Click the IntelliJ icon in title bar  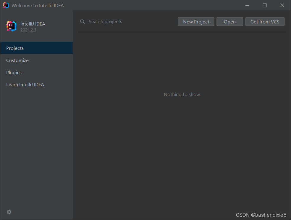(6, 5)
